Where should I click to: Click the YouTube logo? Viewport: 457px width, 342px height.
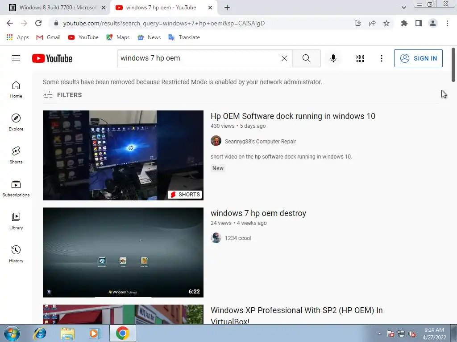click(x=52, y=58)
